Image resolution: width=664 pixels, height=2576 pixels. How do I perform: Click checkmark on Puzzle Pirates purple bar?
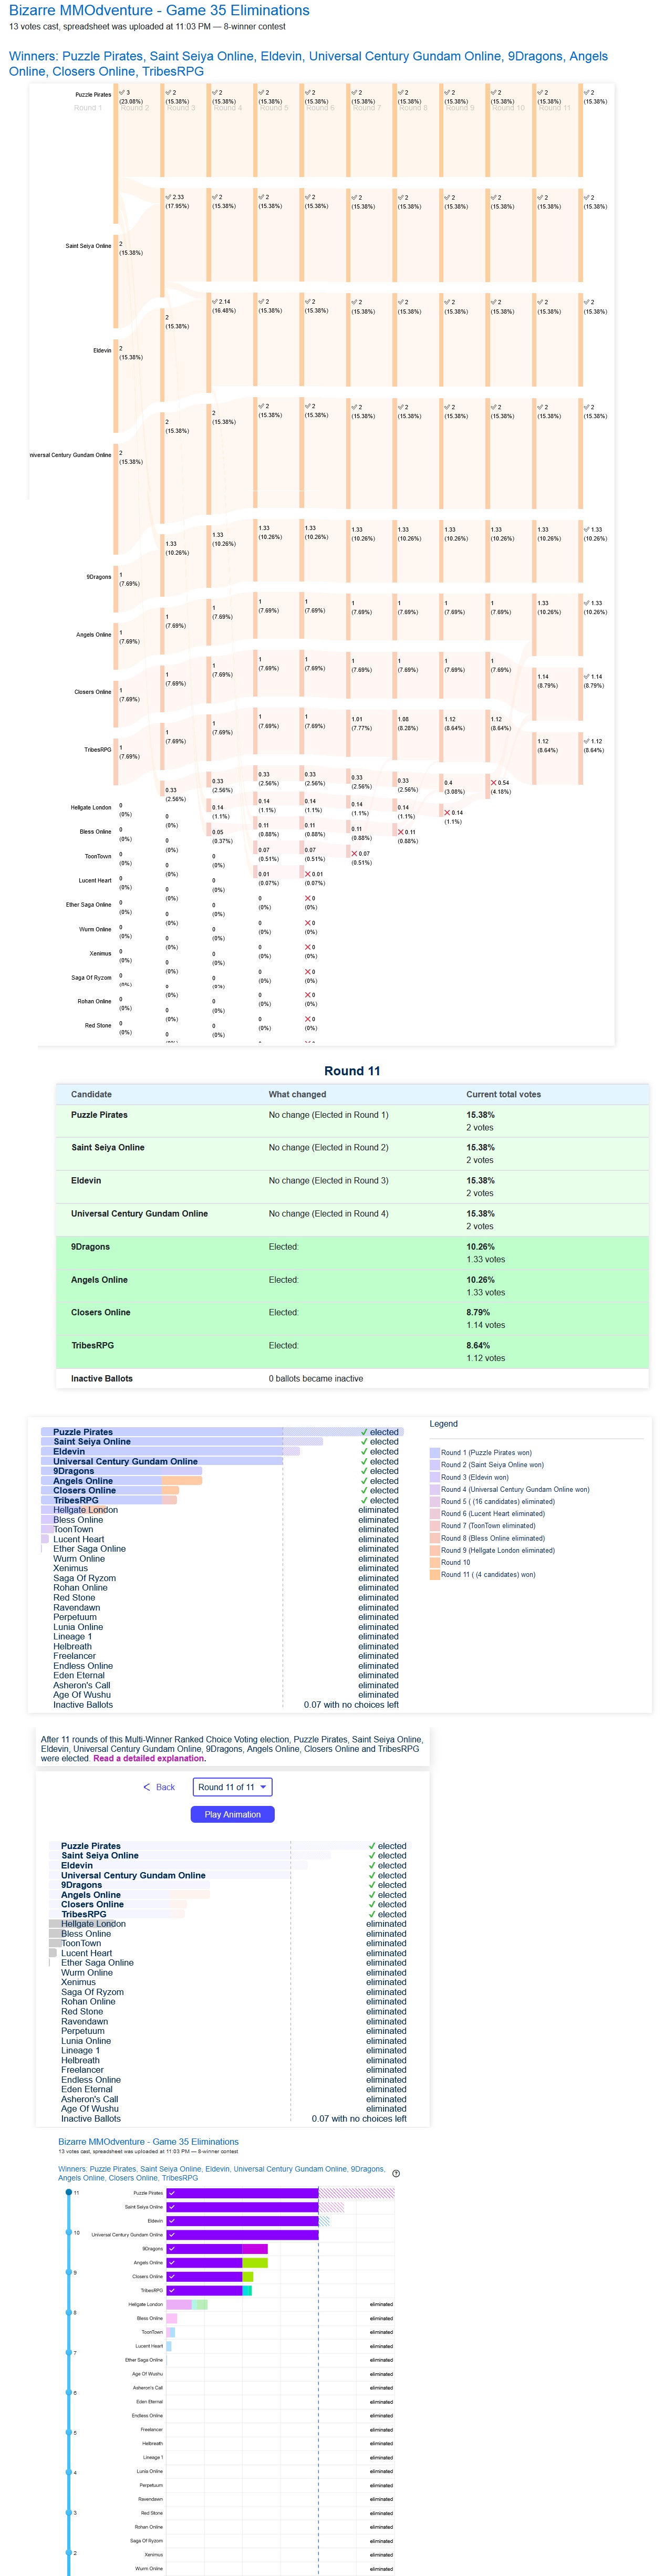[172, 2193]
